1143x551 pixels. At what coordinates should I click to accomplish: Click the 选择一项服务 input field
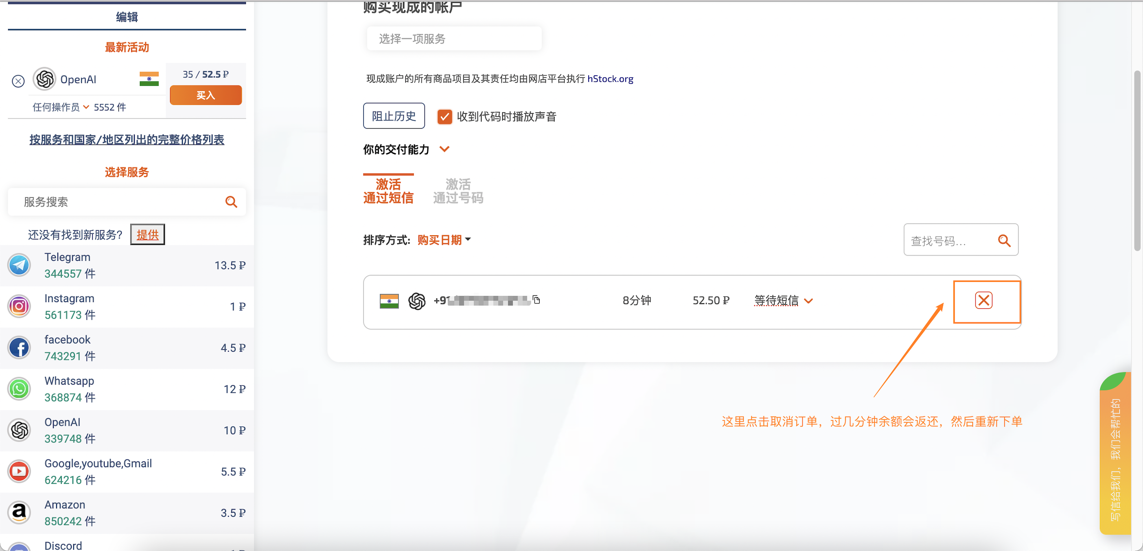point(453,39)
